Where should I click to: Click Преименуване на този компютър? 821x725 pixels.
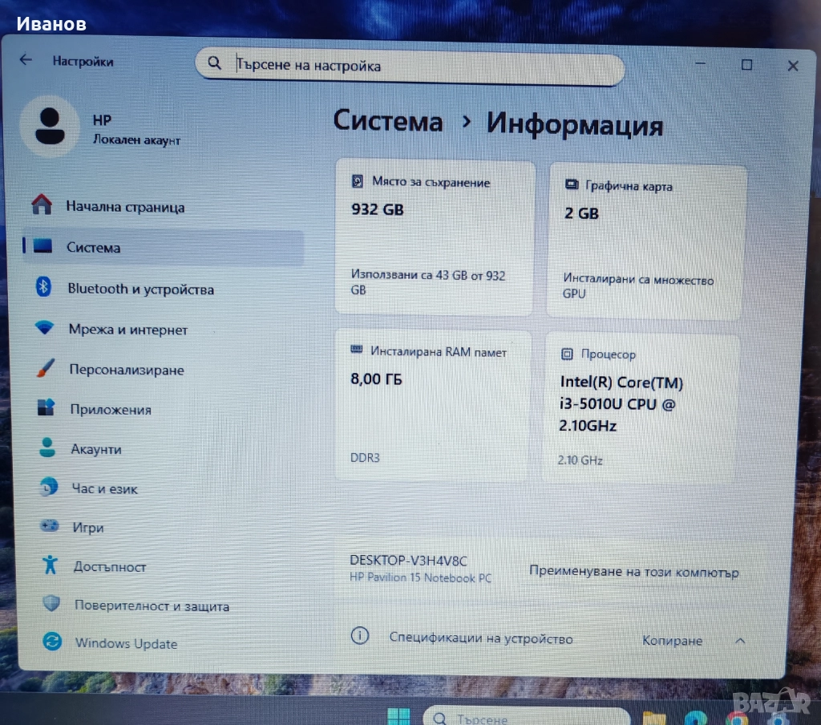(x=633, y=573)
